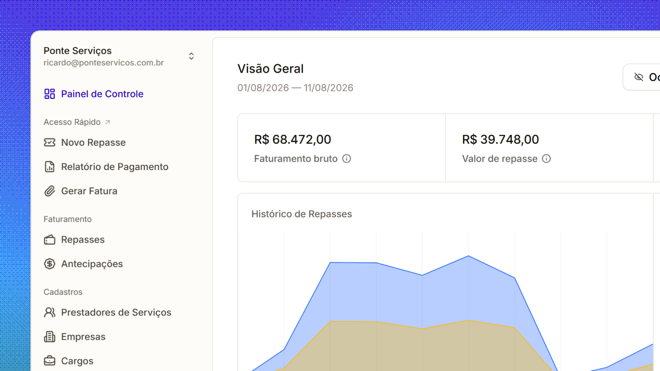Click the Antecipações dollar-coin icon
This screenshot has height=371, width=660.
pyautogui.click(x=49, y=264)
